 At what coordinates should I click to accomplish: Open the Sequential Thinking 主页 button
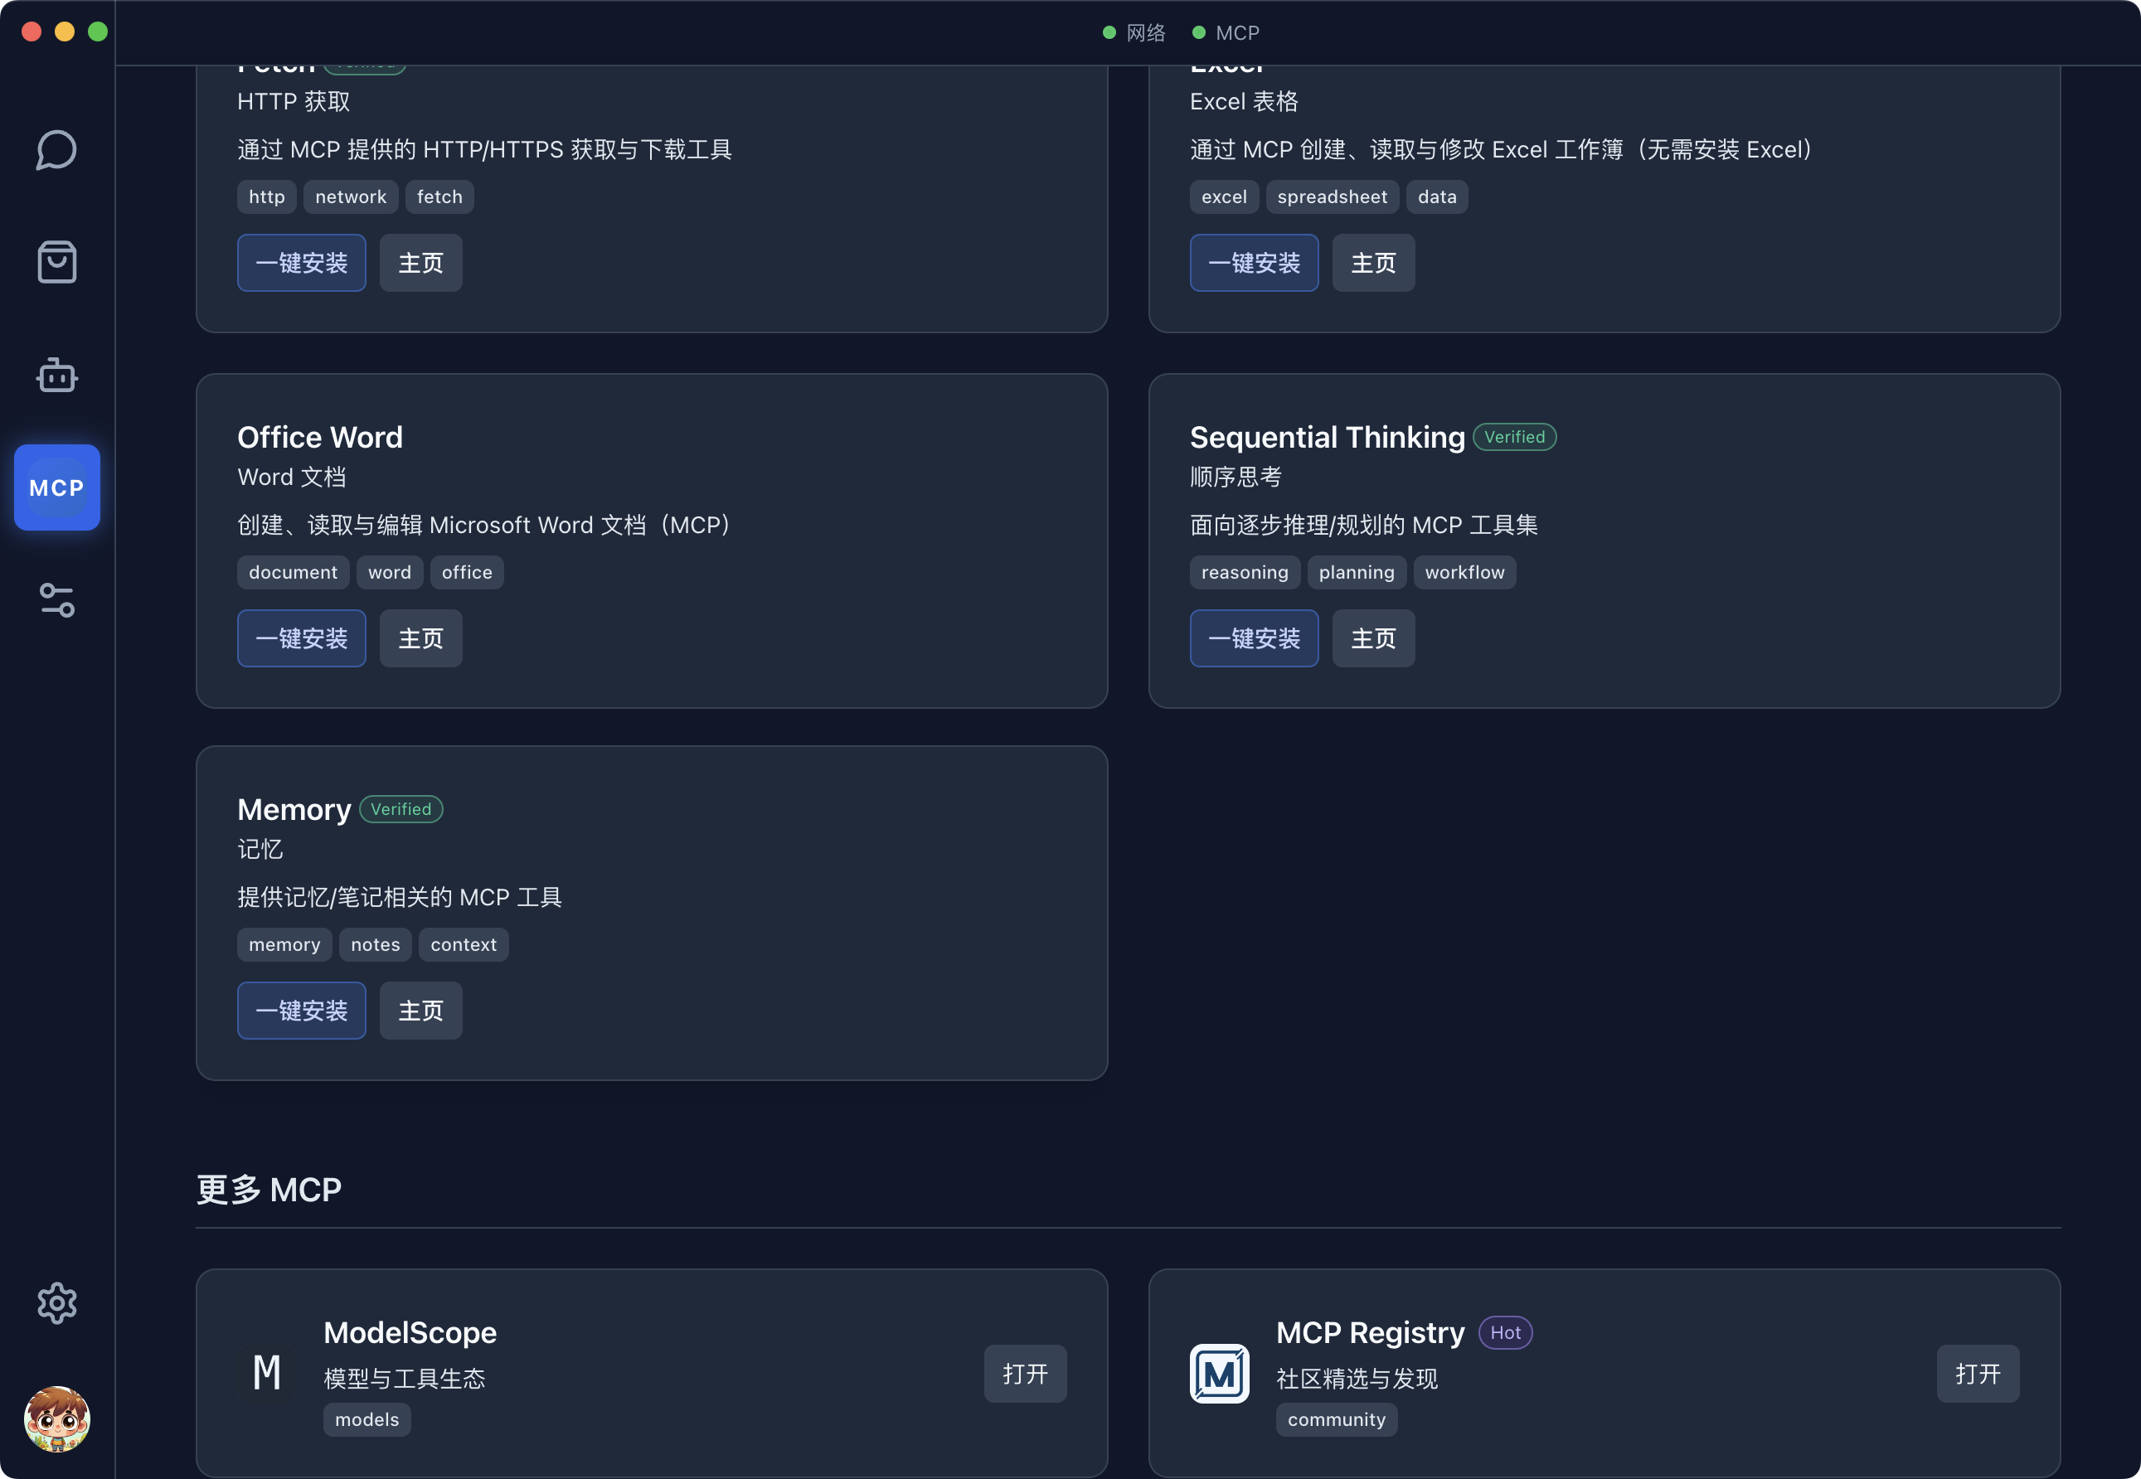(x=1372, y=638)
